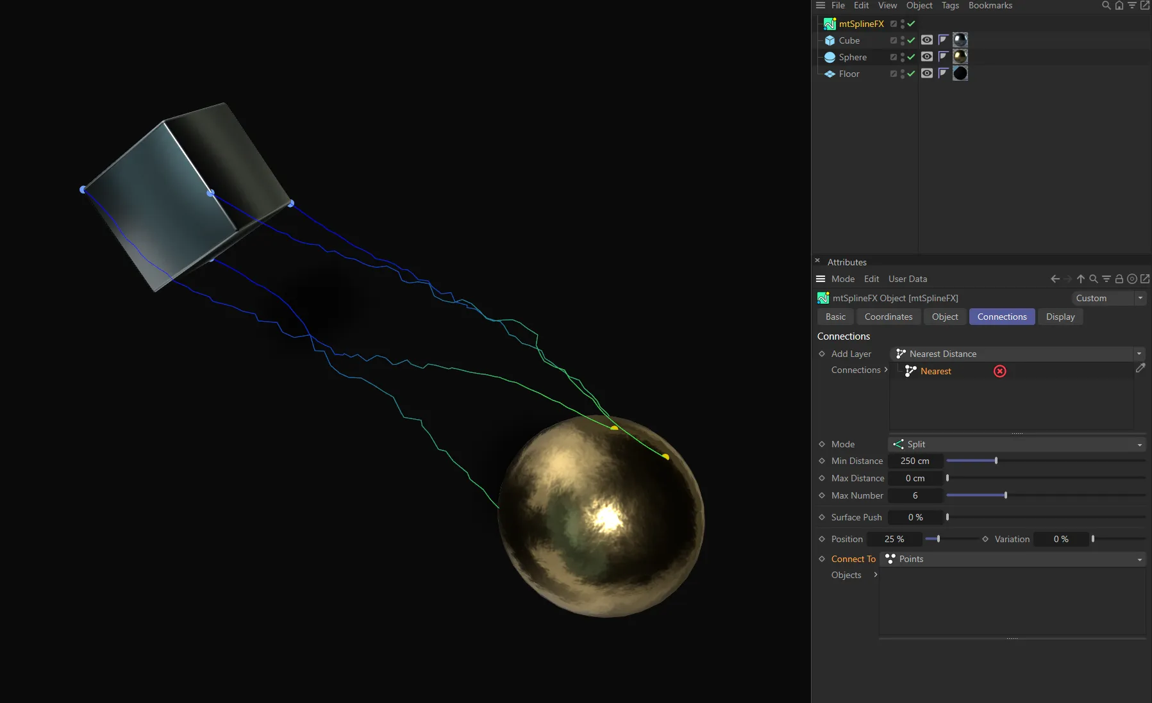This screenshot has height=703, width=1152.
Task: Select the mtSplineFX object icon
Action: coord(829,24)
